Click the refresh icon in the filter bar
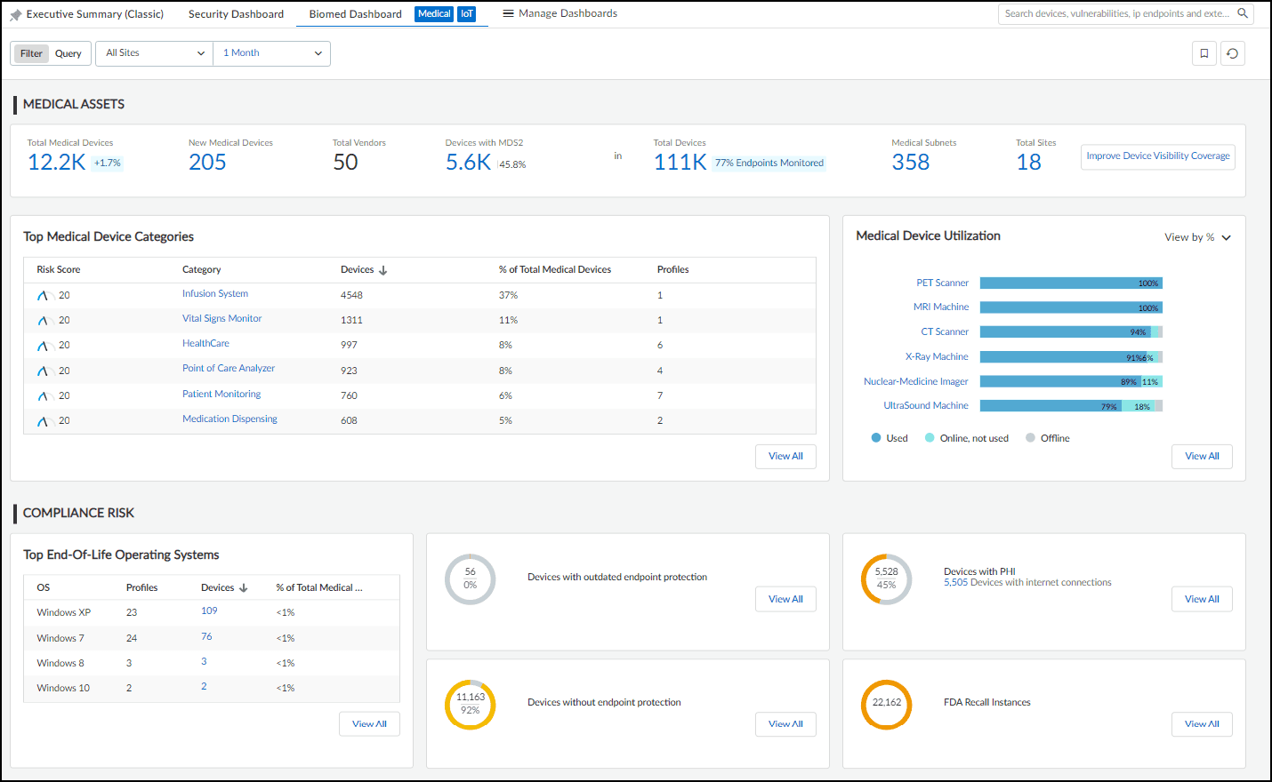 click(1233, 53)
